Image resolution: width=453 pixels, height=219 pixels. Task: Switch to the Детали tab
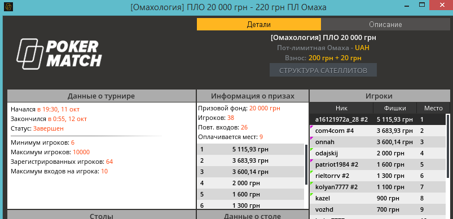[x=259, y=25]
